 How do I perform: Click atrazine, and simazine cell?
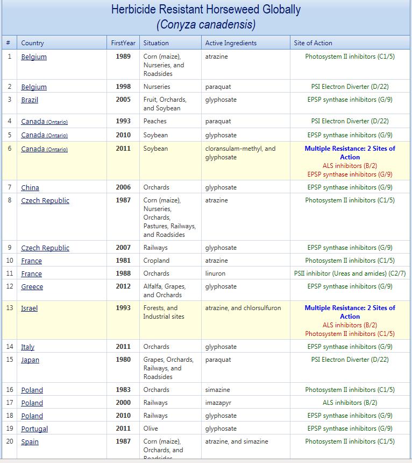click(x=237, y=441)
